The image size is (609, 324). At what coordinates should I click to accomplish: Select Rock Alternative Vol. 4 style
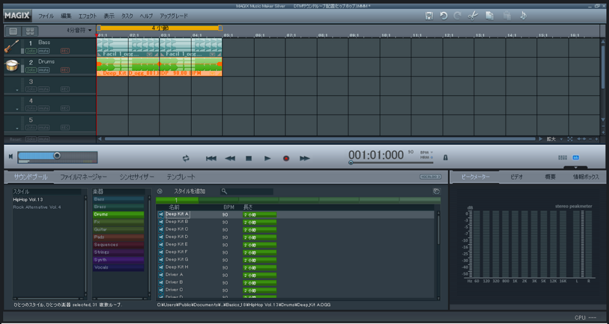(x=37, y=207)
